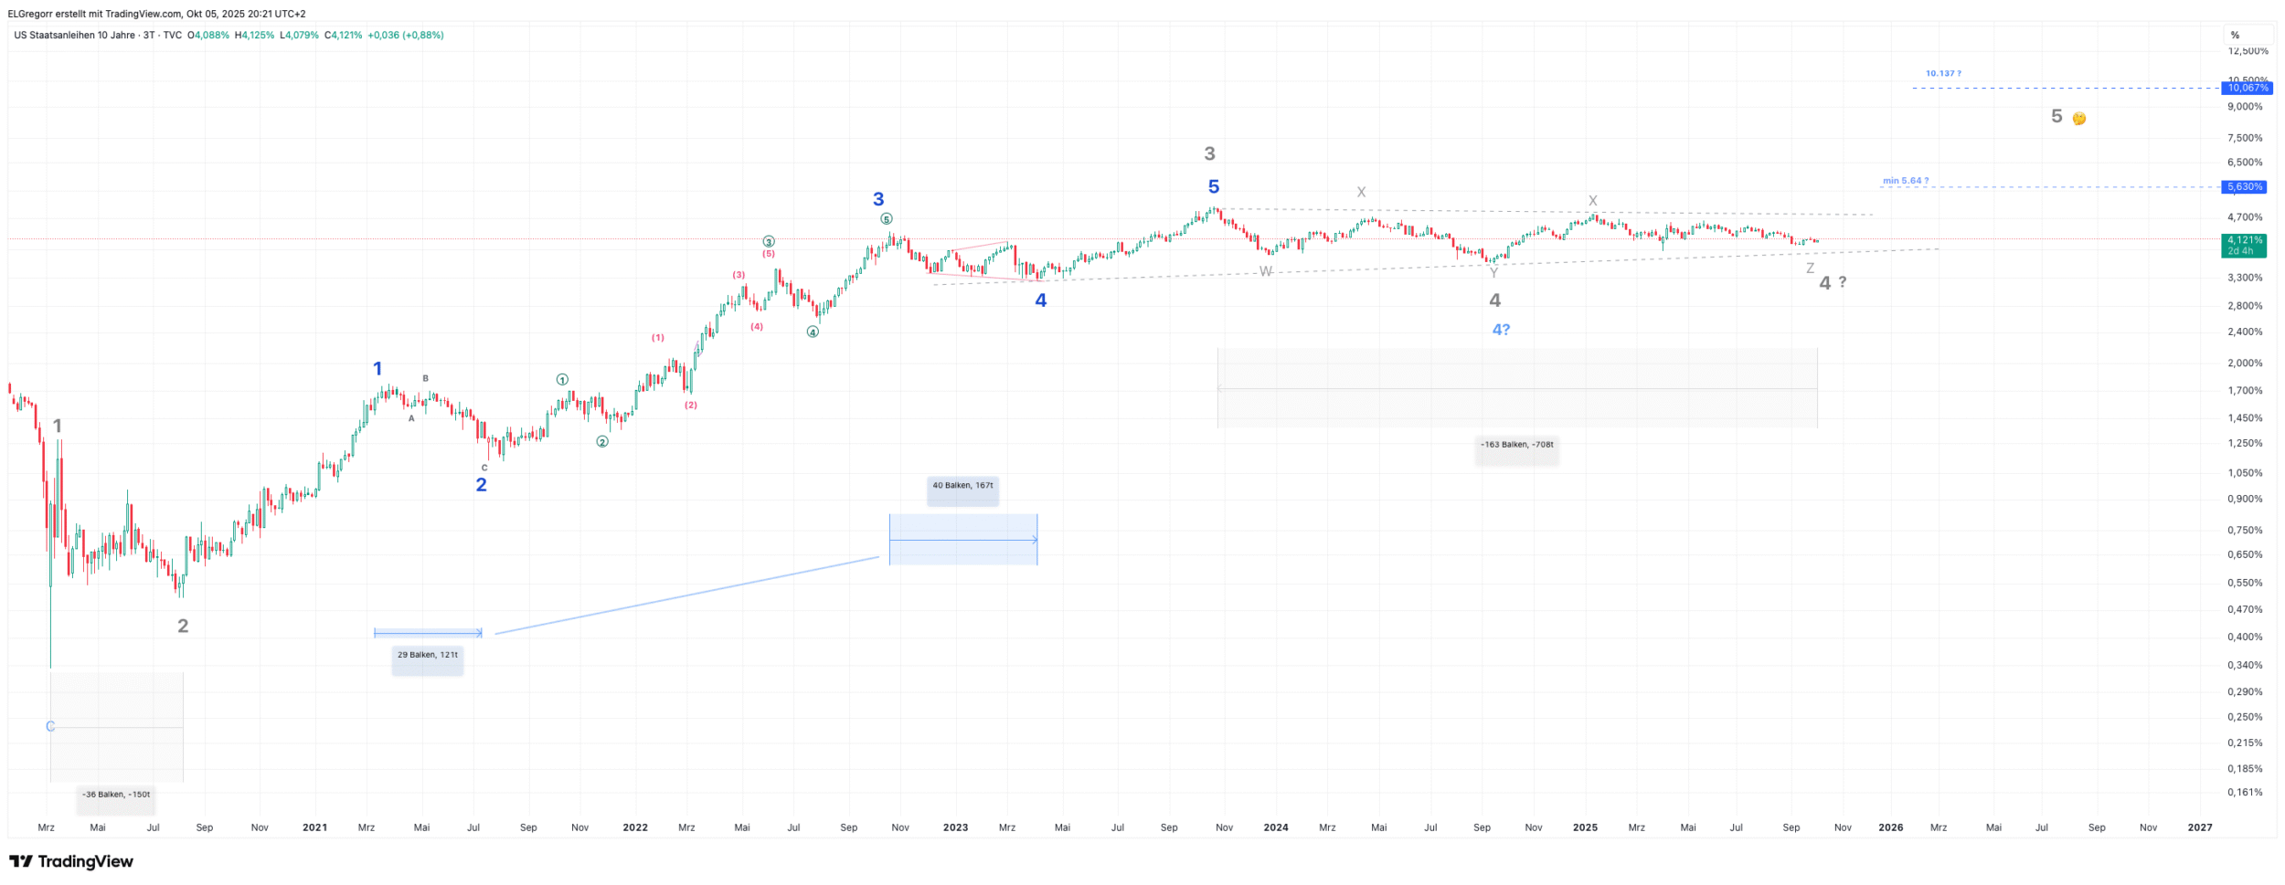This screenshot has height=885, width=2285.
Task: Select the '40 Balken, 167t' measurement label
Action: pos(962,486)
